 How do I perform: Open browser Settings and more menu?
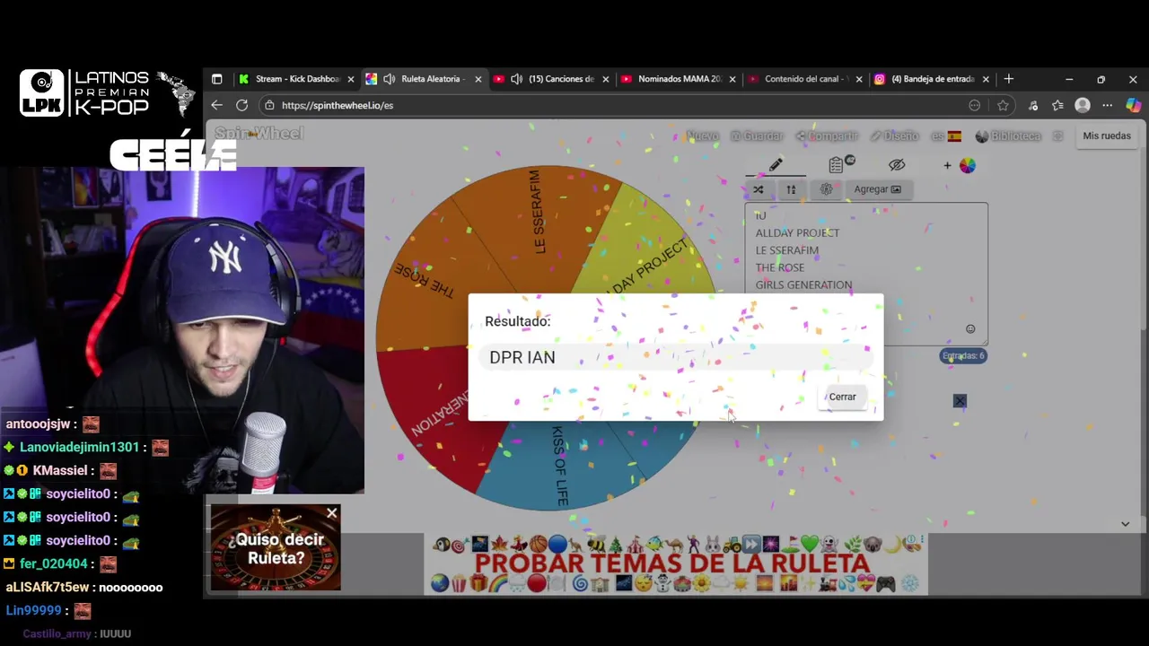coord(1108,105)
